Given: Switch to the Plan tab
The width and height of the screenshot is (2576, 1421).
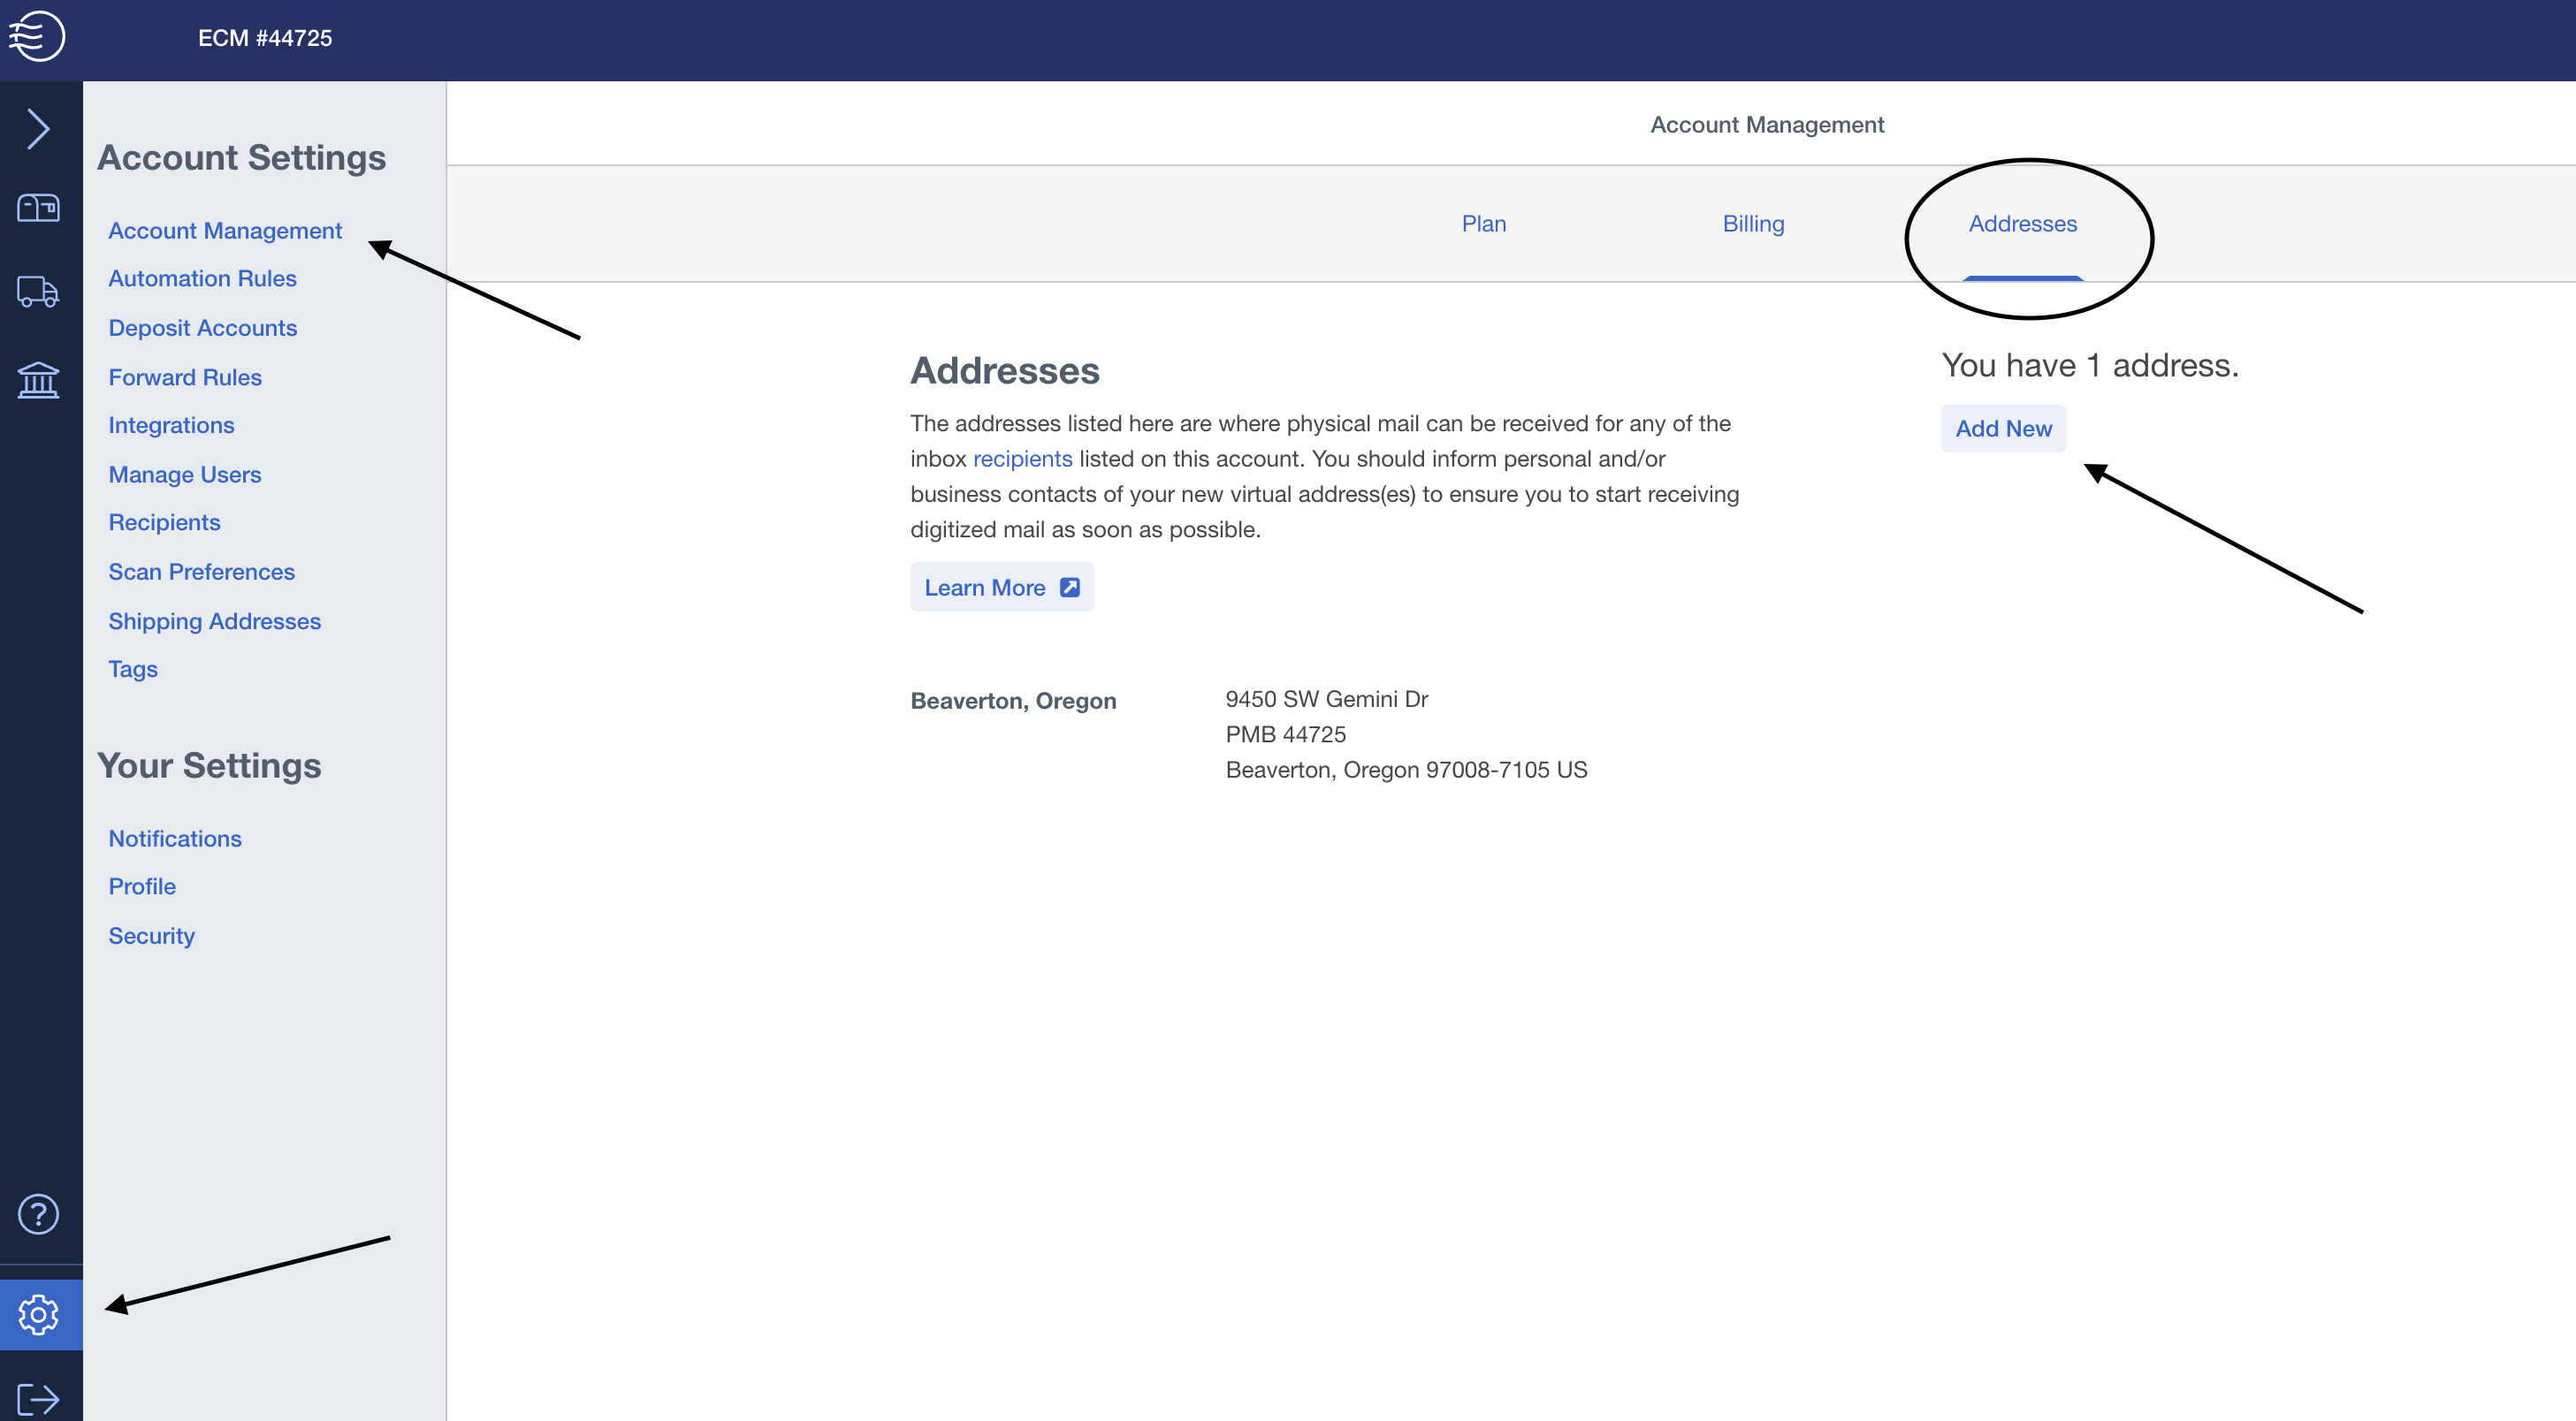Looking at the screenshot, I should point(1484,224).
